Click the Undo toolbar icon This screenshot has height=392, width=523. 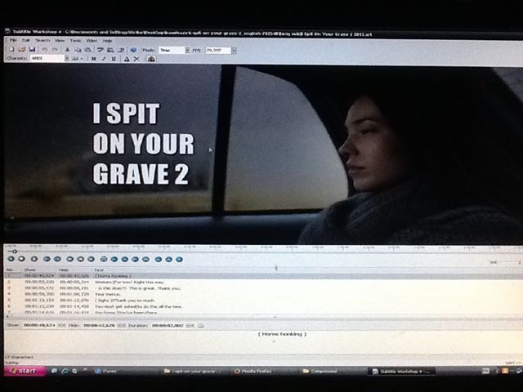pos(43,50)
